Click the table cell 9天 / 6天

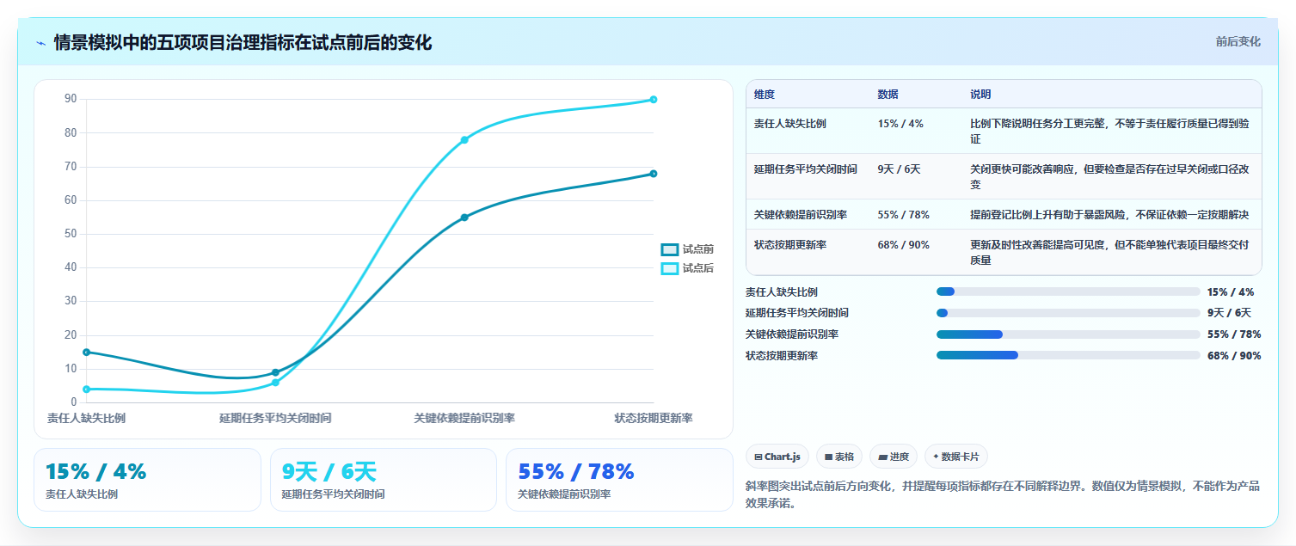pos(899,169)
